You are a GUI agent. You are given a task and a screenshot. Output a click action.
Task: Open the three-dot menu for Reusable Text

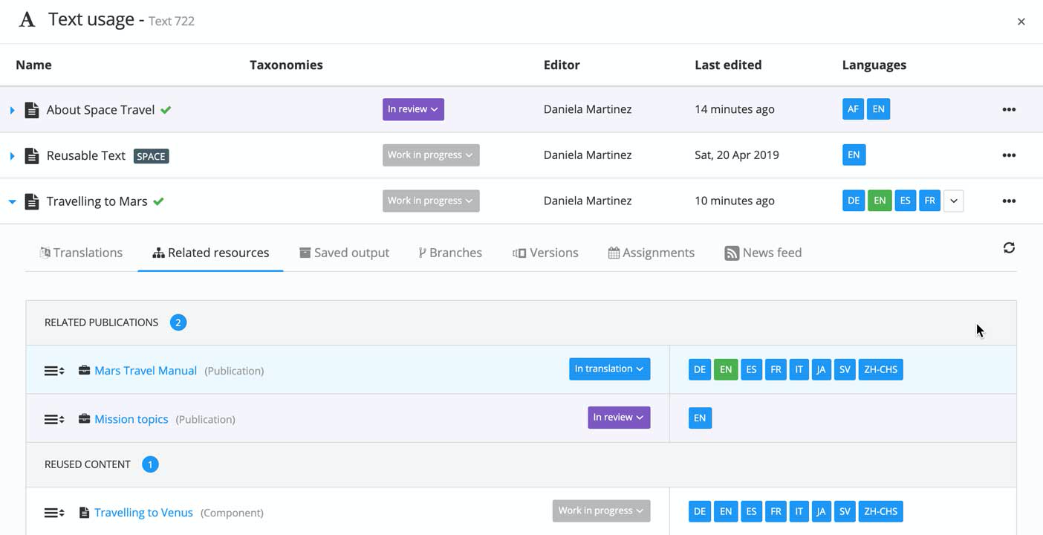coord(1009,155)
